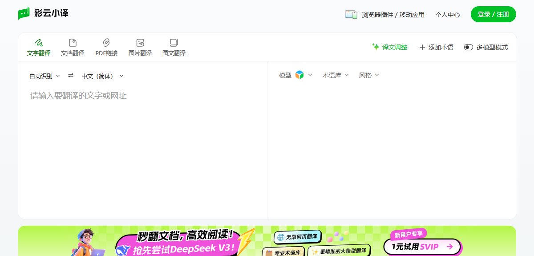
Task: Click the 彩云小译 green logo icon
Action: pyautogui.click(x=24, y=14)
